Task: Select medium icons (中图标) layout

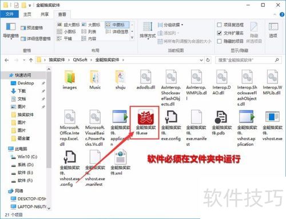Action: (x=117, y=25)
